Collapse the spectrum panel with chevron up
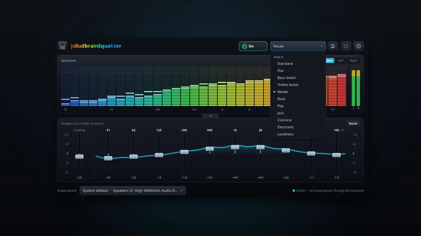Image resolution: width=421 pixels, height=236 pixels. (210, 116)
